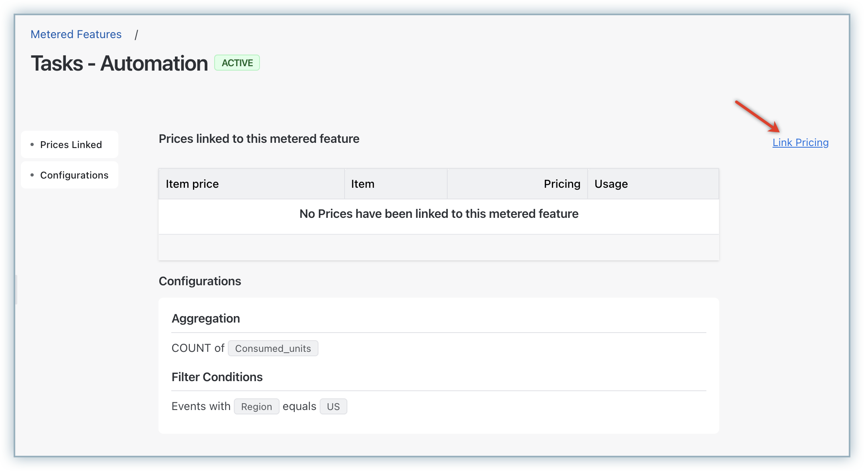Click the Aggregation section heading
This screenshot has width=864, height=471.
206,319
